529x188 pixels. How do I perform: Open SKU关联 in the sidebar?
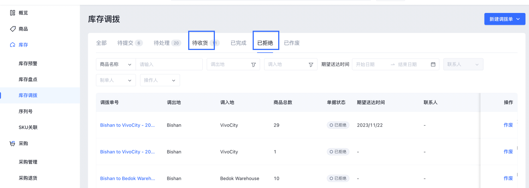[x=28, y=127]
